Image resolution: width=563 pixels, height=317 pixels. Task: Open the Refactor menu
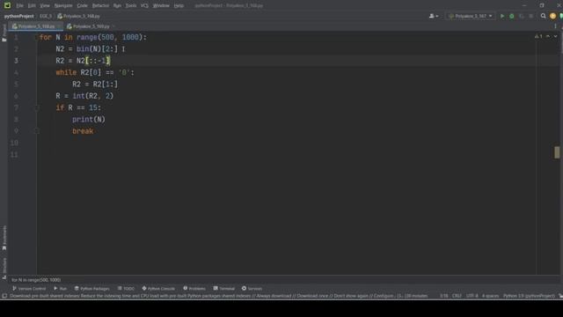point(100,6)
